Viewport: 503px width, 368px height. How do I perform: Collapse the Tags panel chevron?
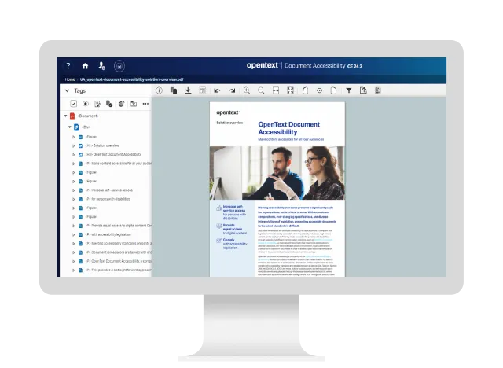tap(67, 90)
